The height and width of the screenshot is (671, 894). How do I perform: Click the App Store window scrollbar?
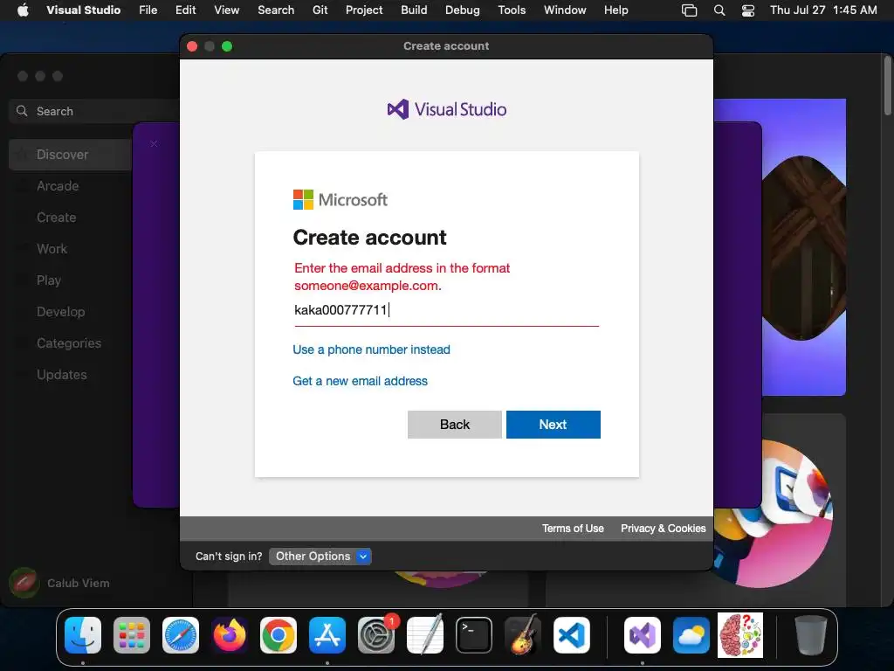[x=888, y=86]
